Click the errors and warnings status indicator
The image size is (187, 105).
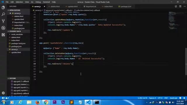pyautogui.click(x=5, y=98)
